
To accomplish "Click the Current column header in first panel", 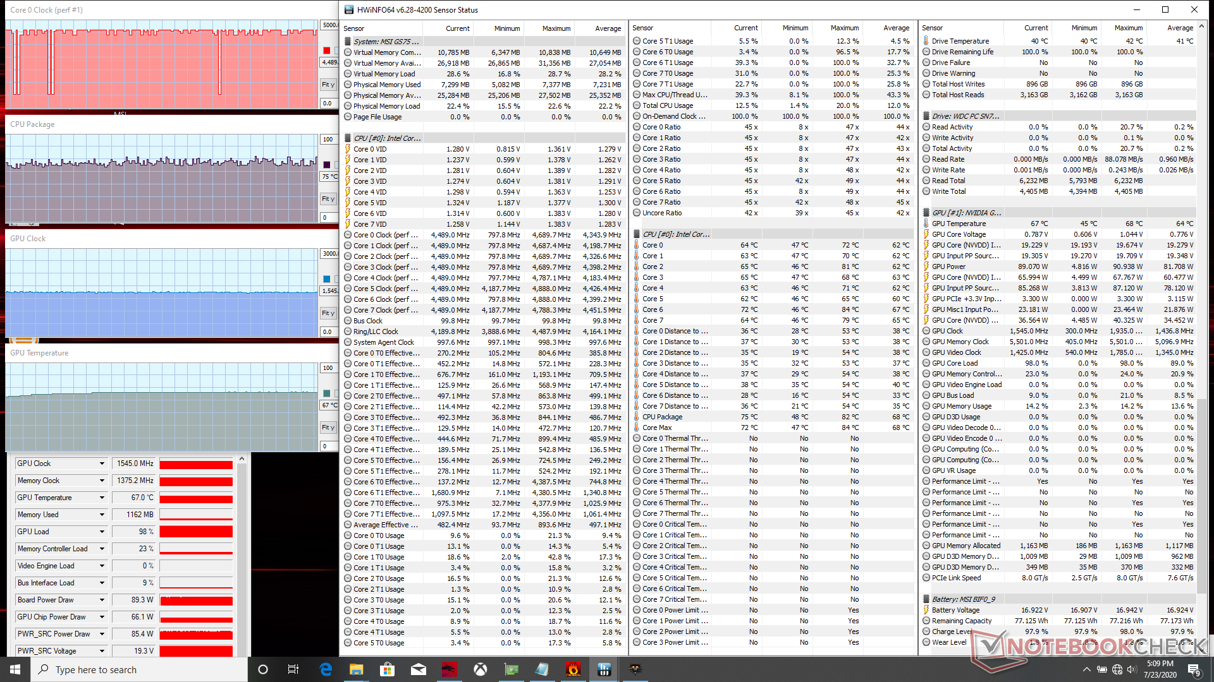I will click(x=457, y=28).
